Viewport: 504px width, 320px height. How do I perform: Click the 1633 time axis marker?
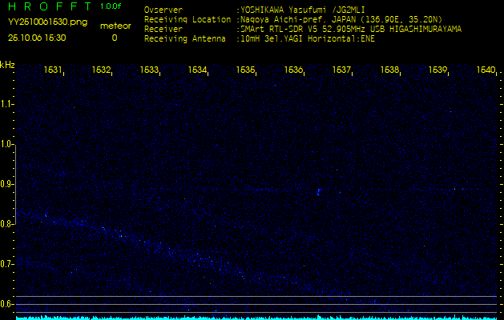pyautogui.click(x=149, y=70)
